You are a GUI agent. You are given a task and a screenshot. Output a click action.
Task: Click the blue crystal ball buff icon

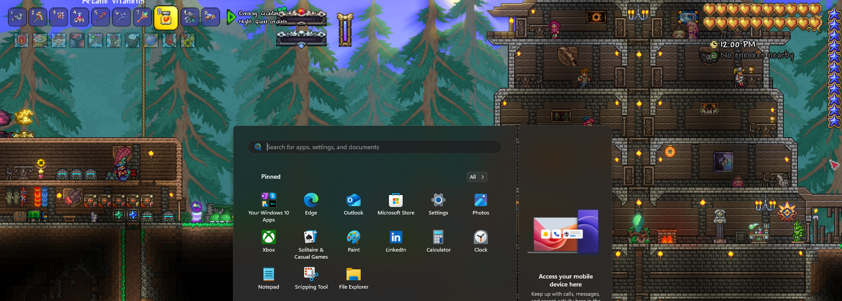click(151, 41)
